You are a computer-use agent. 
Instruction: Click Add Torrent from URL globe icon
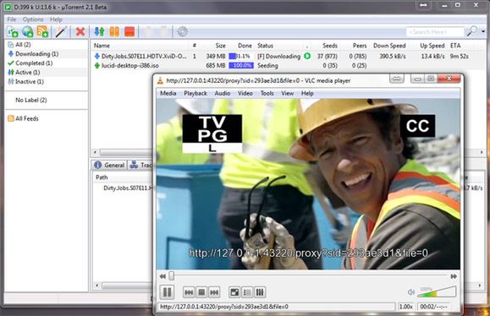click(x=28, y=31)
